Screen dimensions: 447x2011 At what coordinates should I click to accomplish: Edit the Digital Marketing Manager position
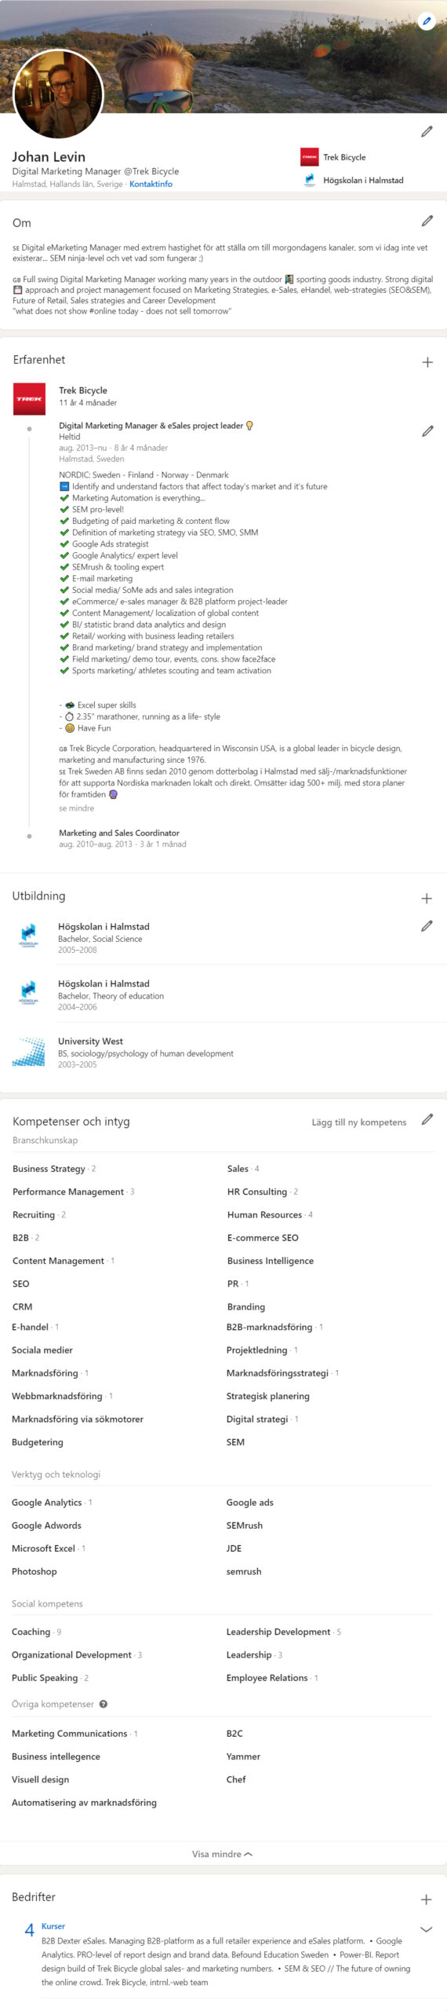tap(427, 430)
